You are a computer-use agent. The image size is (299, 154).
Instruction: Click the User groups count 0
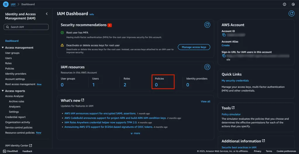(62, 85)
